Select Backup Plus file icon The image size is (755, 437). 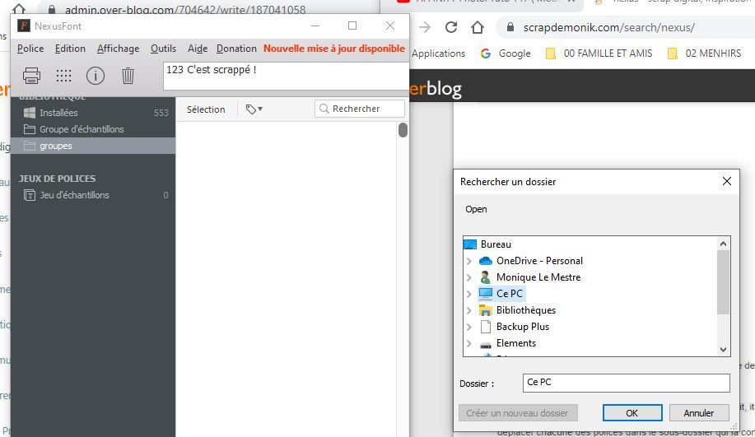pos(486,327)
